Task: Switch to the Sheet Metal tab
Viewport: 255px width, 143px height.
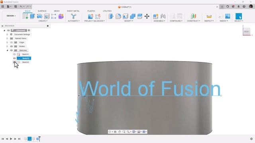Action: 73,11
